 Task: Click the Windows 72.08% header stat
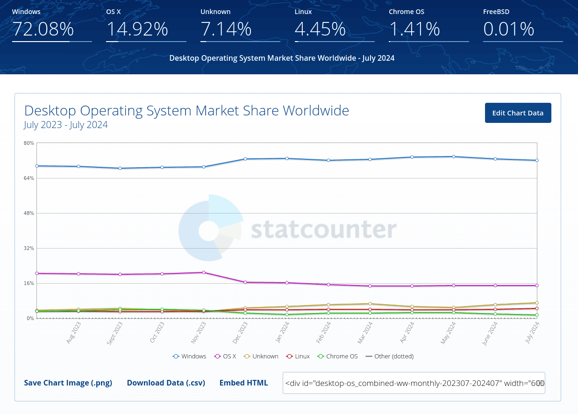click(52, 25)
